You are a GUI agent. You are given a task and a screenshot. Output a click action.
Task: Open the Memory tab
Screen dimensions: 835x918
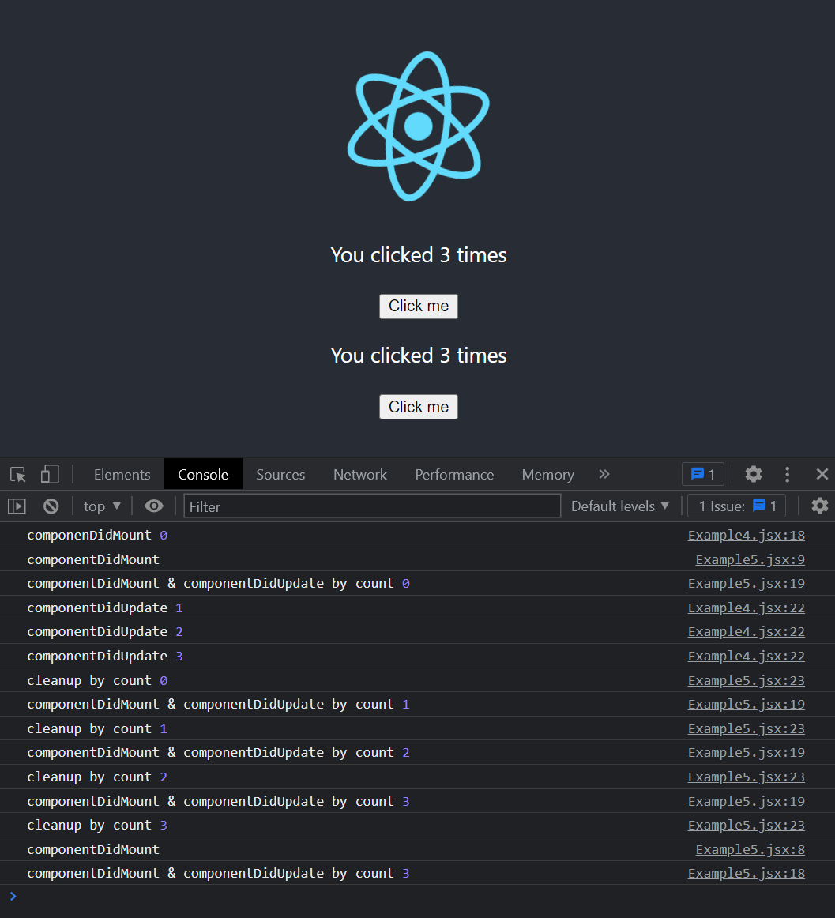pyautogui.click(x=548, y=474)
